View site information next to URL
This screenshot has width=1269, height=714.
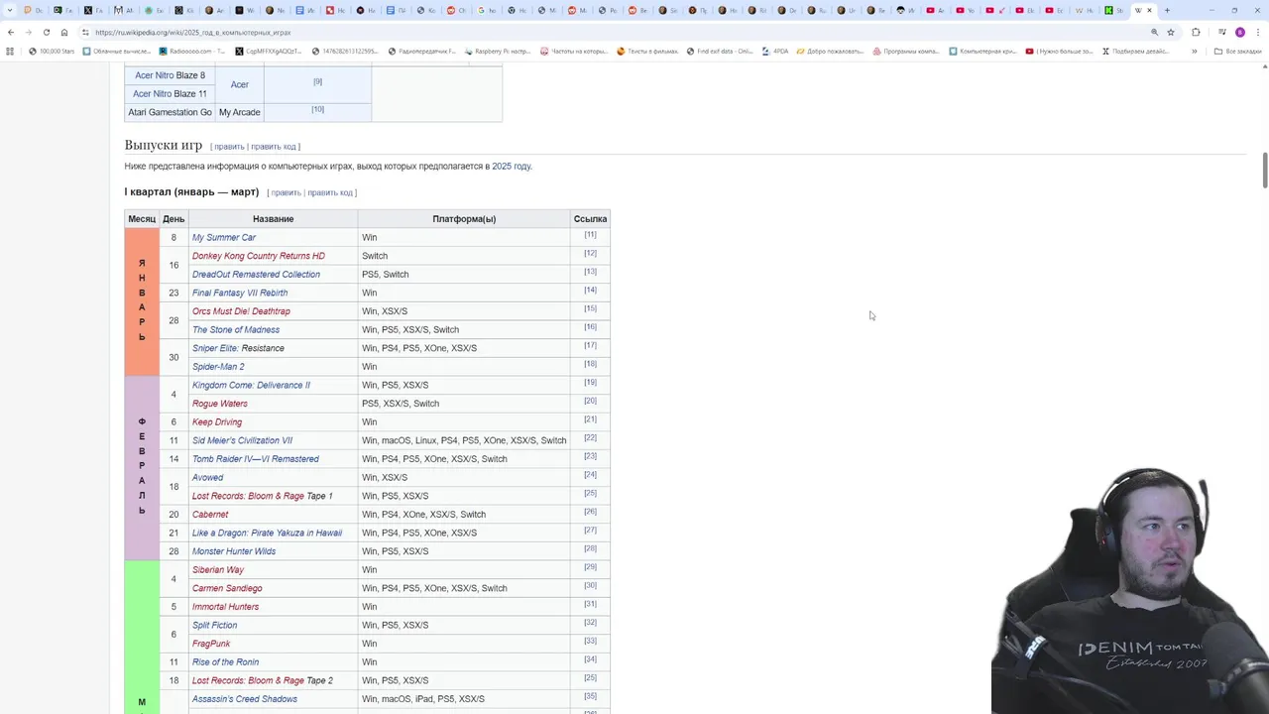click(x=85, y=32)
